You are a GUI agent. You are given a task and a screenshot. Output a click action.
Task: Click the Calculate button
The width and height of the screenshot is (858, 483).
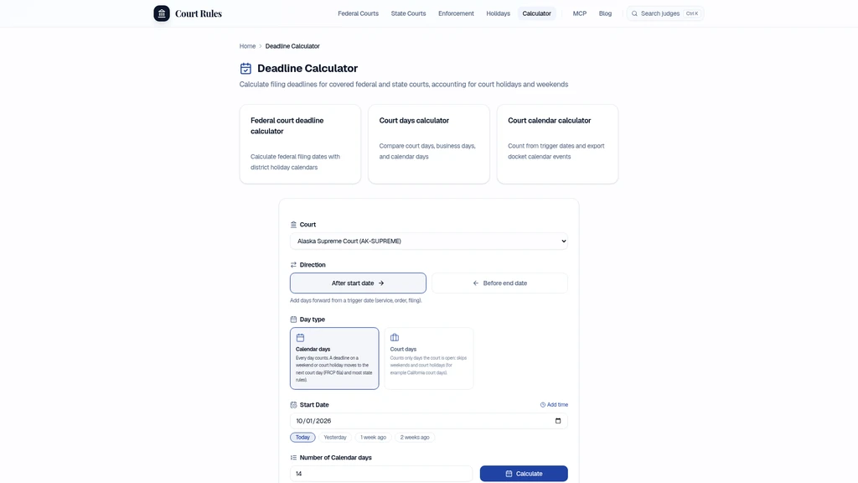[x=524, y=474]
